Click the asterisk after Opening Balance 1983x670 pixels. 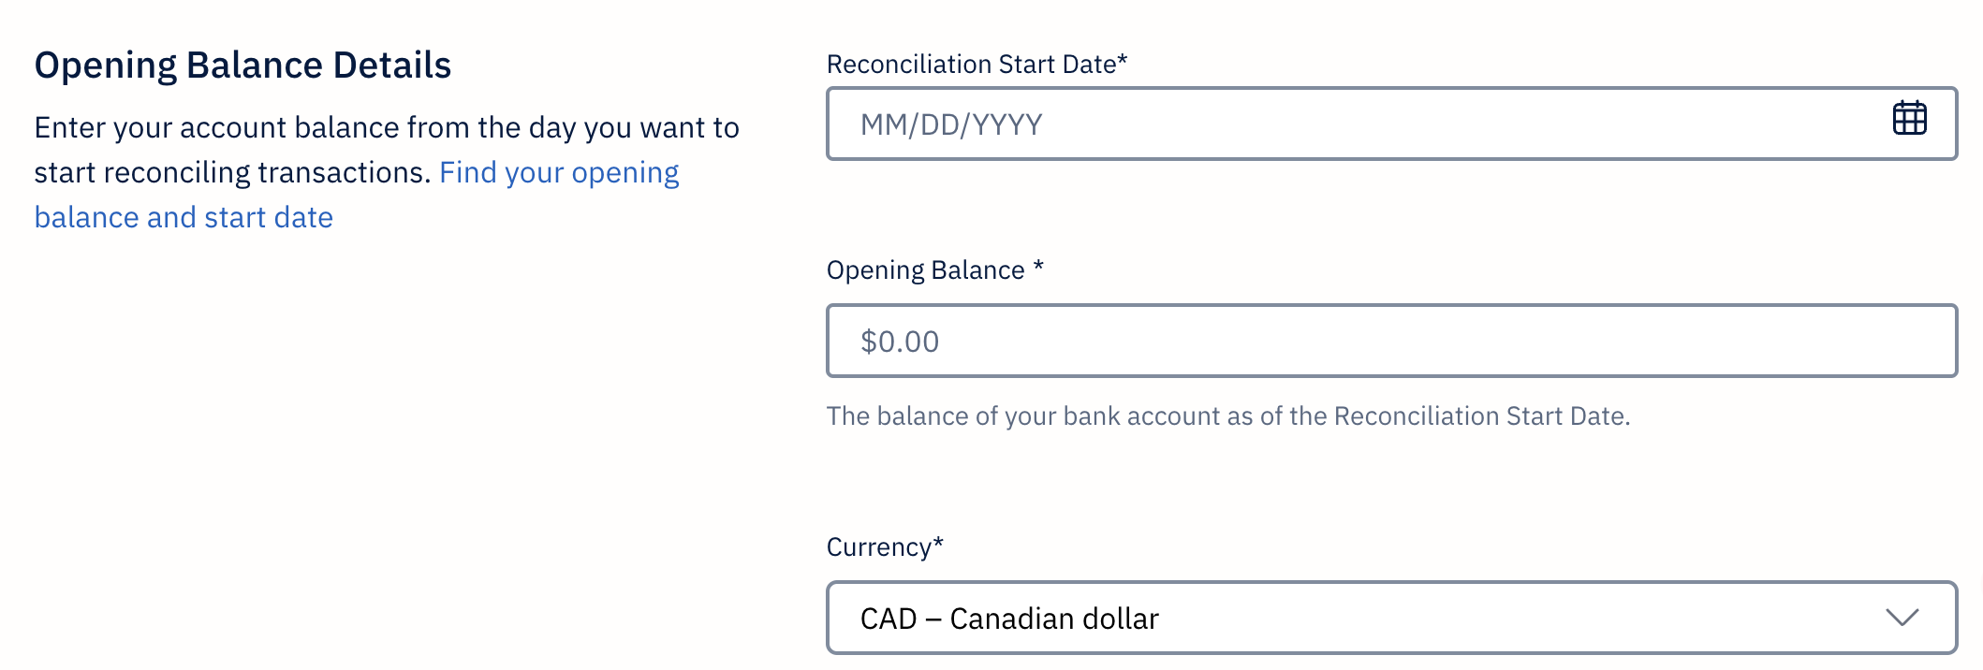[1038, 268]
